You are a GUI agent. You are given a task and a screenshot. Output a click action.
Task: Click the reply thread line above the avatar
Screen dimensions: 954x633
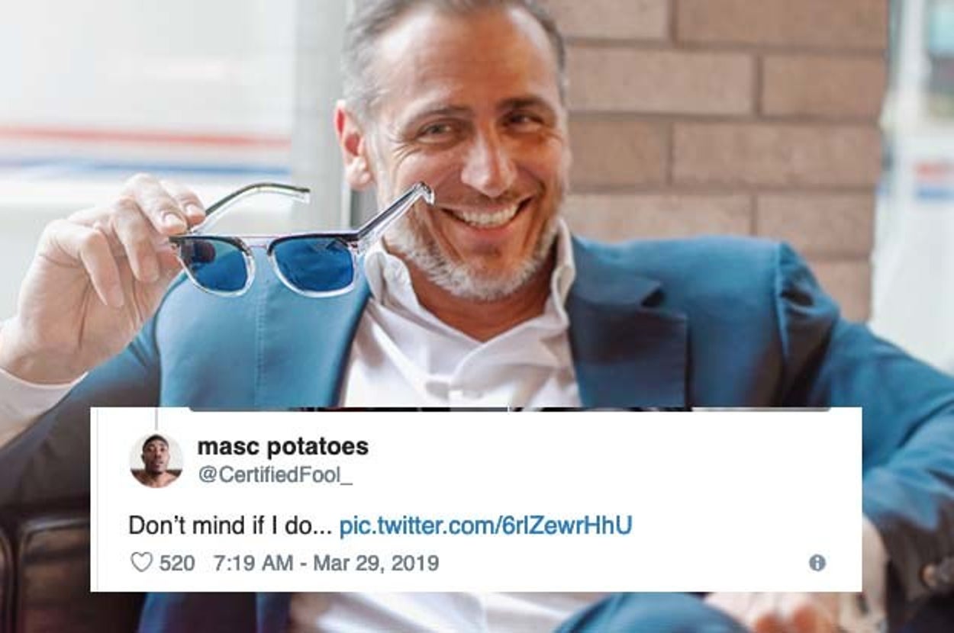click(x=156, y=419)
